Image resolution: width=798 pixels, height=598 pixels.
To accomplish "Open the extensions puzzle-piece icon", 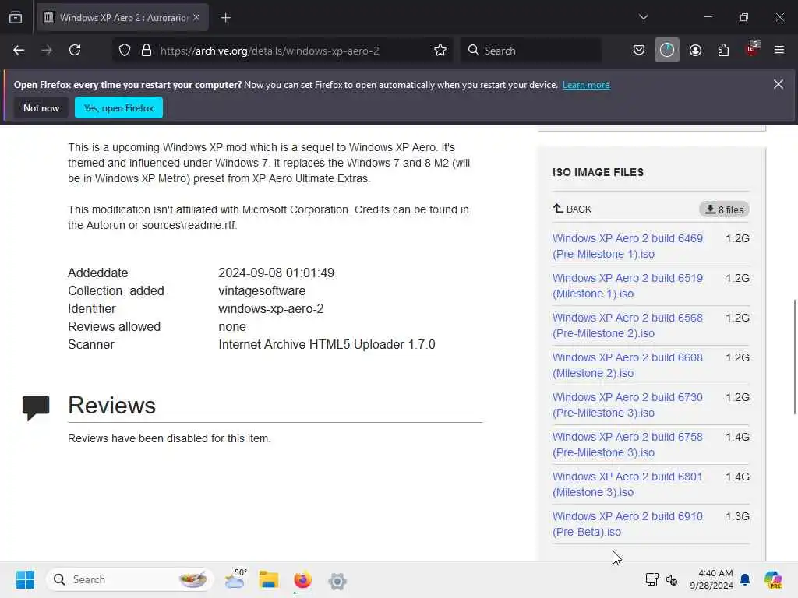I will [x=723, y=51].
